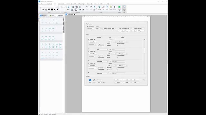Screen dimensions: 206x115
Task: Click the Add Instrument Tag button
Action: (124, 28)
